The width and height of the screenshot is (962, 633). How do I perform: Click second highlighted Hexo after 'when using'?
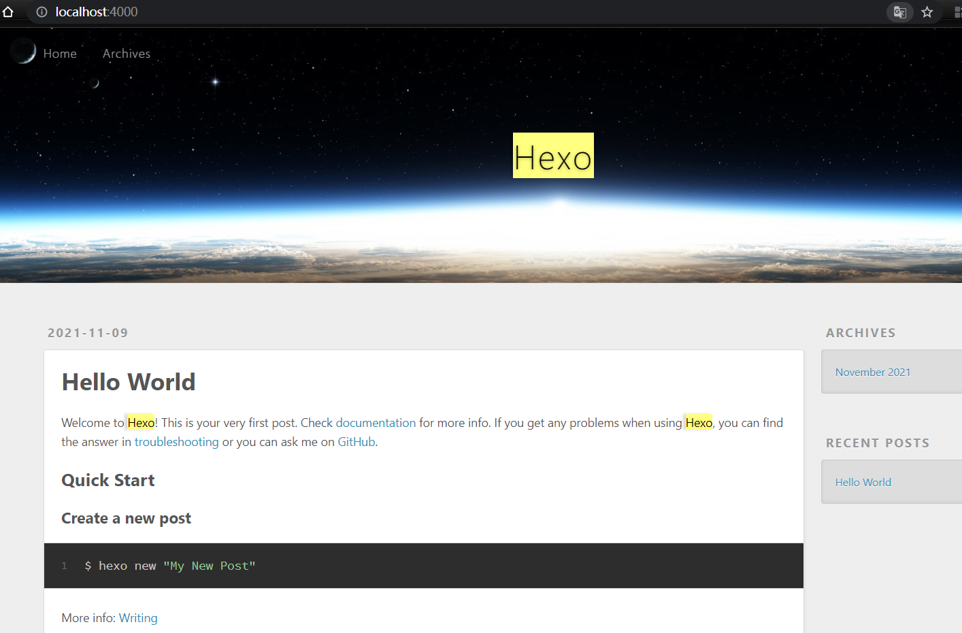[x=699, y=423]
